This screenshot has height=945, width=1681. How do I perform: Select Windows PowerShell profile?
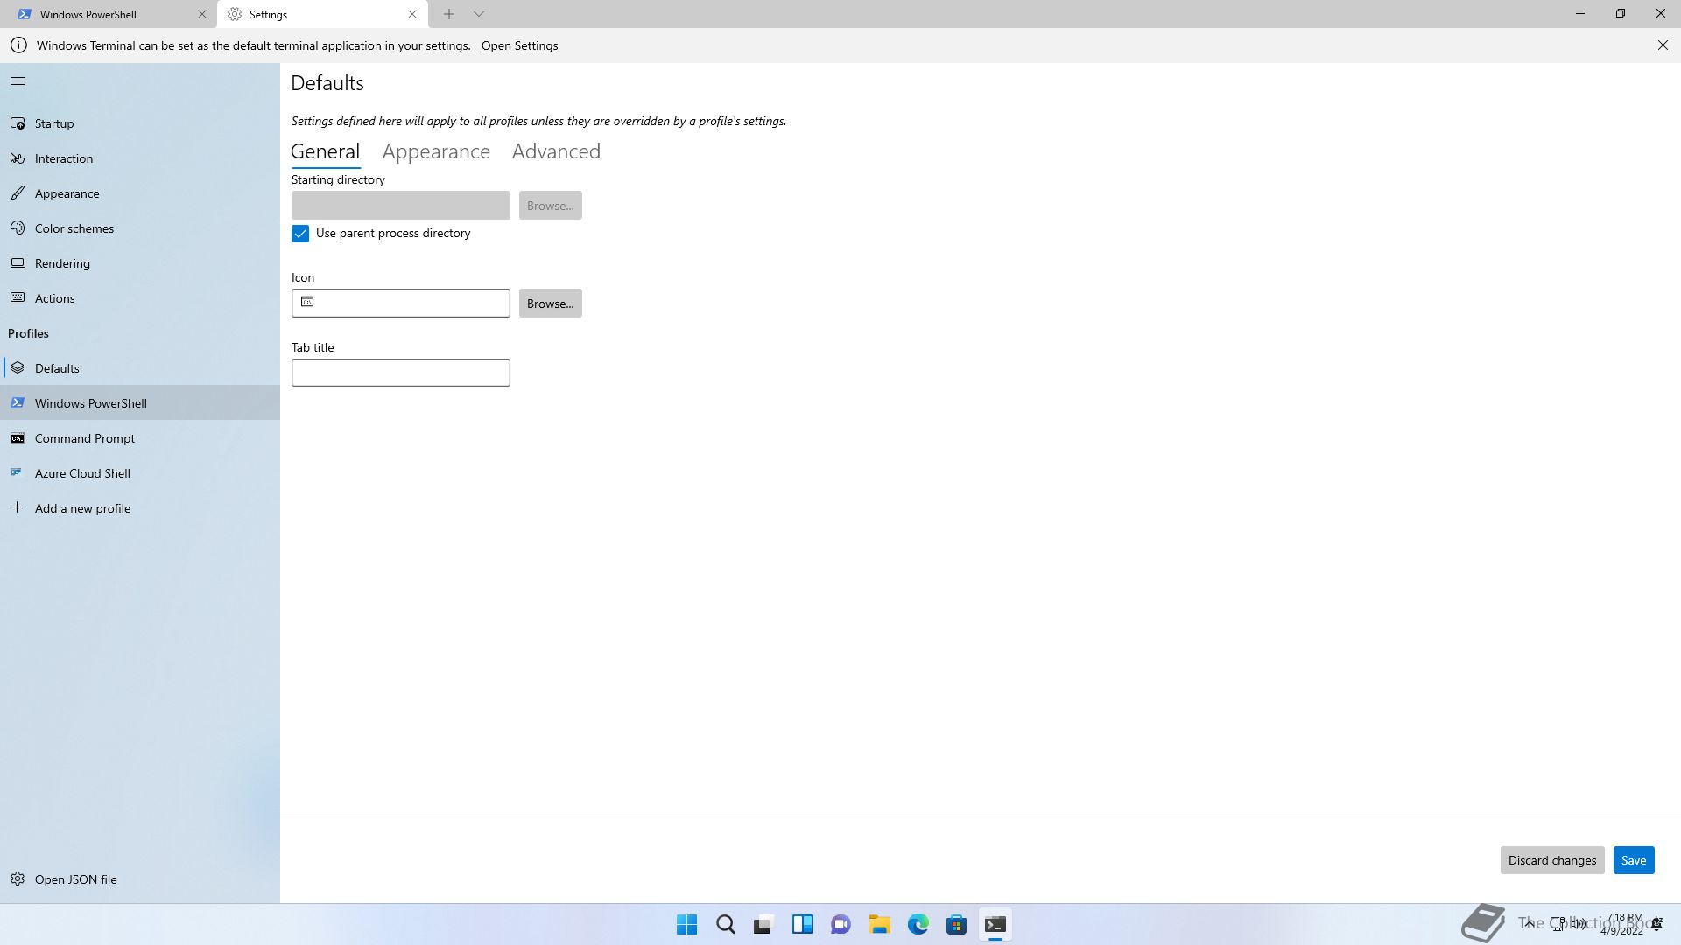(140, 403)
